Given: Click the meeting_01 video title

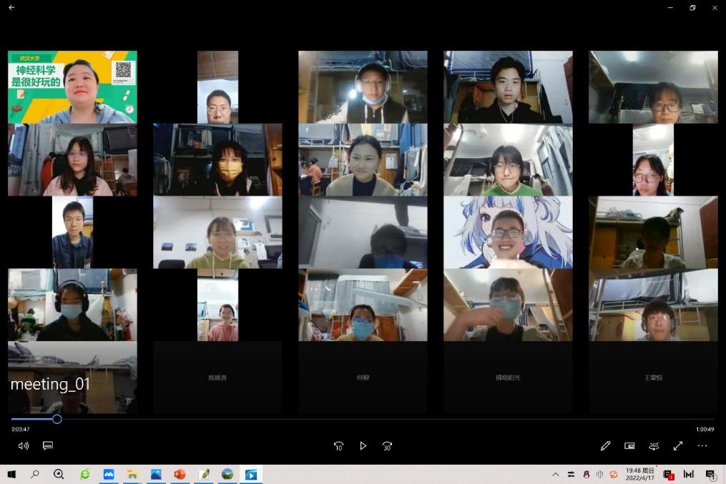Looking at the screenshot, I should 50,384.
